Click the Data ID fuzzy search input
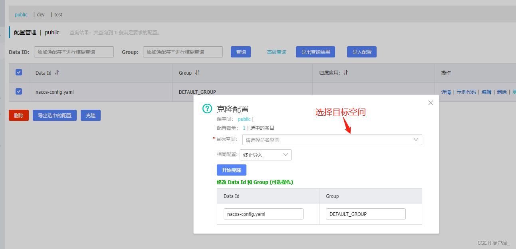This screenshot has height=249, width=516. click(x=73, y=51)
